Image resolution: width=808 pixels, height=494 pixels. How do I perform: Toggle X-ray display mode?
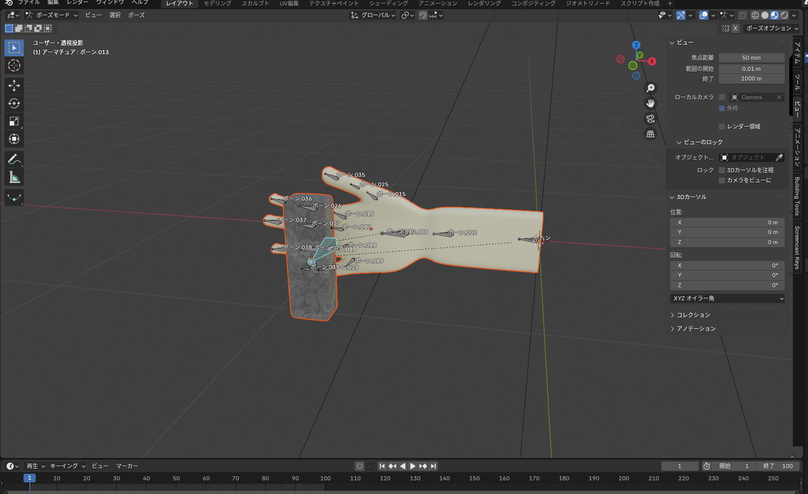pyautogui.click(x=742, y=15)
